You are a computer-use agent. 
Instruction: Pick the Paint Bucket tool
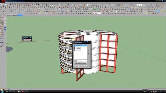pos(1,18)
